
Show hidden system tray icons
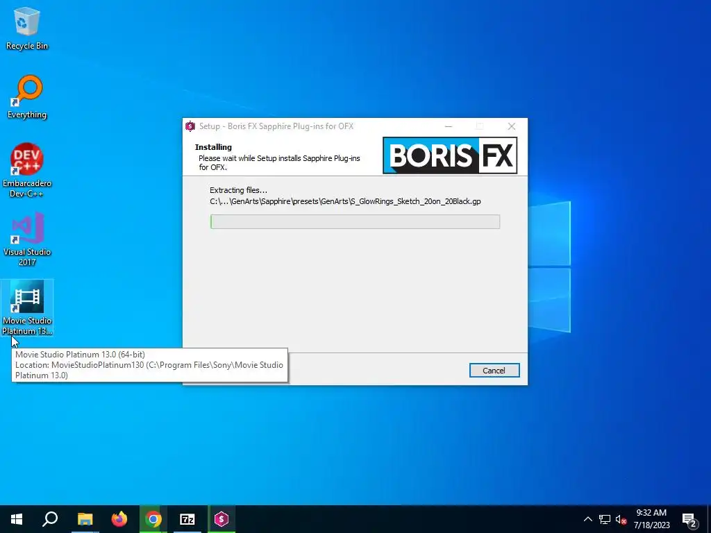tap(587, 519)
